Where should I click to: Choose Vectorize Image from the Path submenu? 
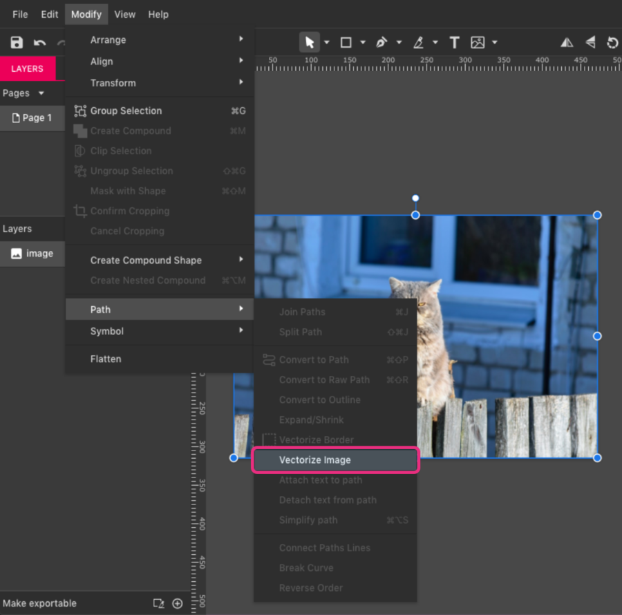(x=315, y=460)
